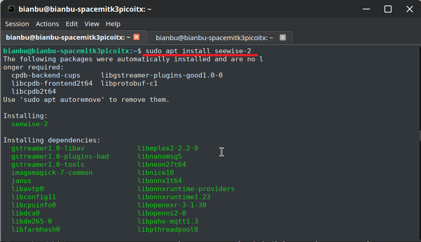Click the dependency 'libpaho-mqtt1.3'

click(168, 221)
